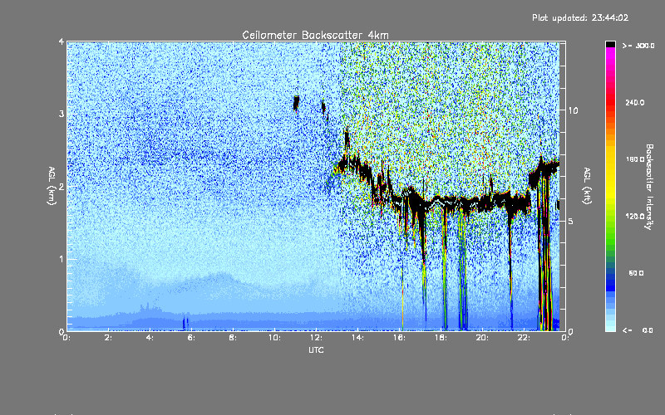Click the red region of the colorbar

pyautogui.click(x=610, y=104)
